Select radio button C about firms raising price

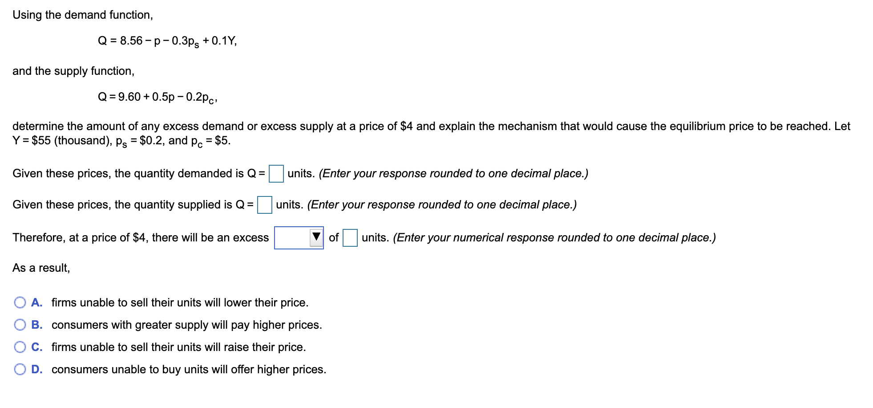pyautogui.click(x=20, y=347)
